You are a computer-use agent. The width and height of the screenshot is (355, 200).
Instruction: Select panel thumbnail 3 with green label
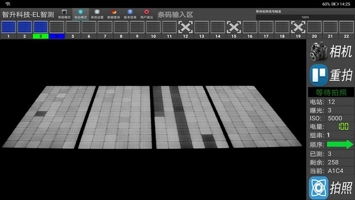pos(40,28)
